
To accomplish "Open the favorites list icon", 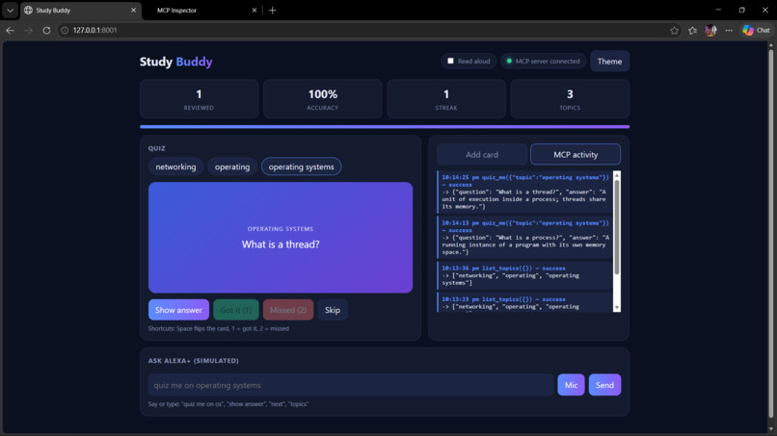I will pos(693,30).
